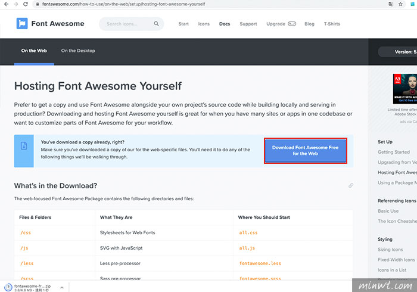This screenshot has height=292, width=417.
Task: Click the all.js file name
Action: [247, 248]
